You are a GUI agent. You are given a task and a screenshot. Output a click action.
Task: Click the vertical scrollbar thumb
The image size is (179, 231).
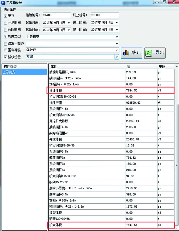[177, 165]
